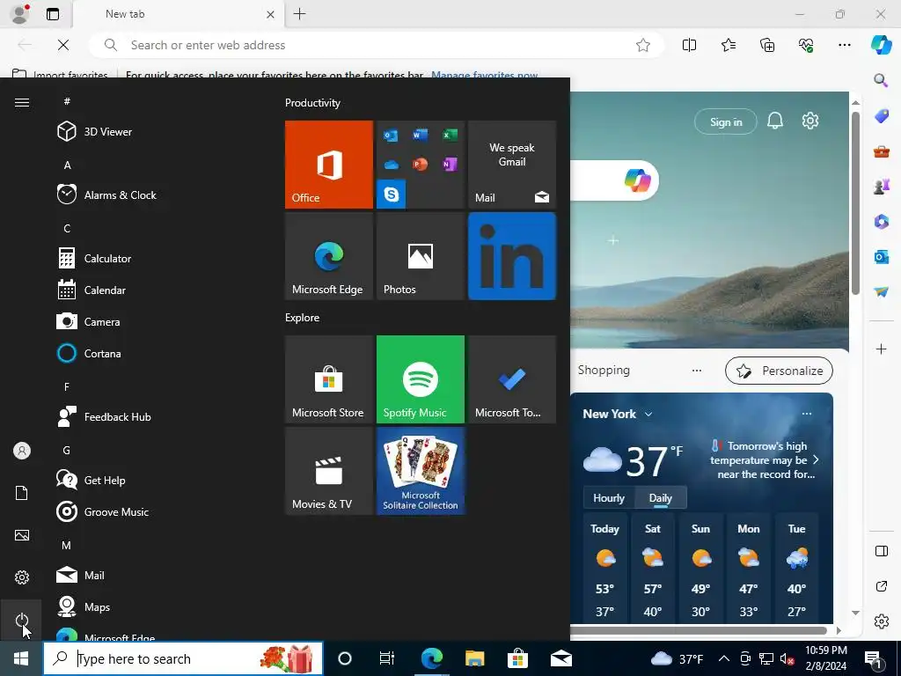Open the LinkedIn tile
901x676 pixels.
pos(512,256)
